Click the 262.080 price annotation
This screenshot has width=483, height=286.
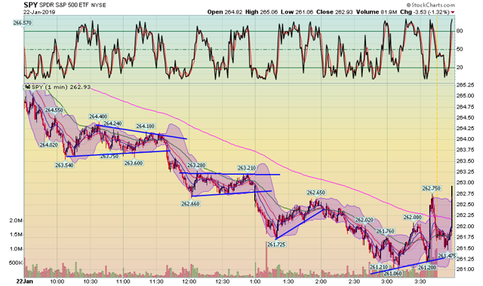[412, 217]
